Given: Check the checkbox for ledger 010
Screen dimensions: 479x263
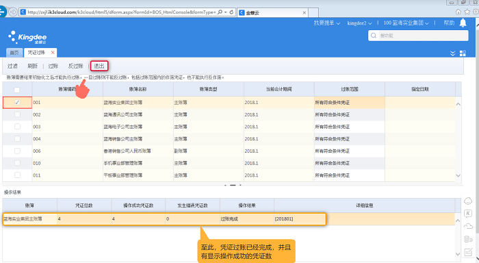Looking at the screenshot, I should click(17, 163).
